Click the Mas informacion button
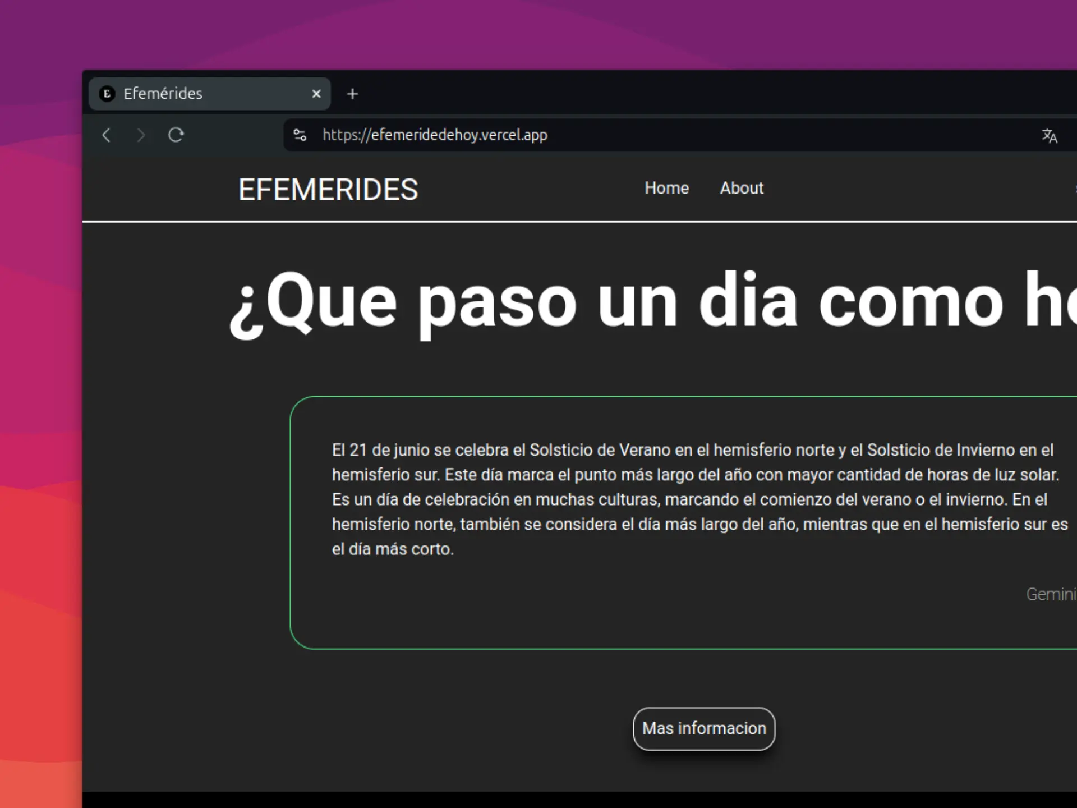 coord(704,728)
